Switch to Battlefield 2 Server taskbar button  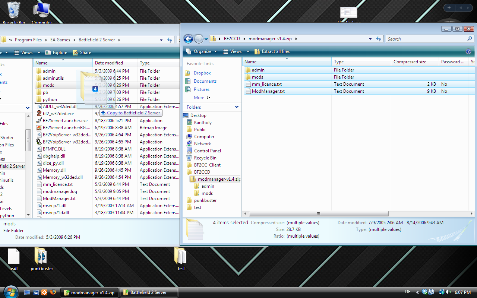149,292
